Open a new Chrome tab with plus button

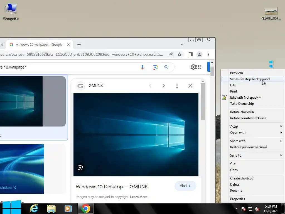(79, 45)
